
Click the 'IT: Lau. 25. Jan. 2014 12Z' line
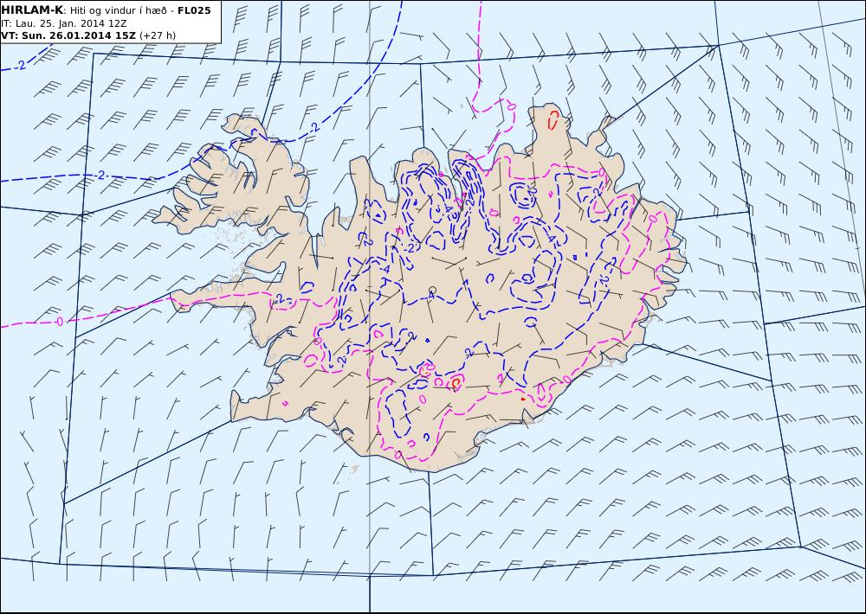64,23
